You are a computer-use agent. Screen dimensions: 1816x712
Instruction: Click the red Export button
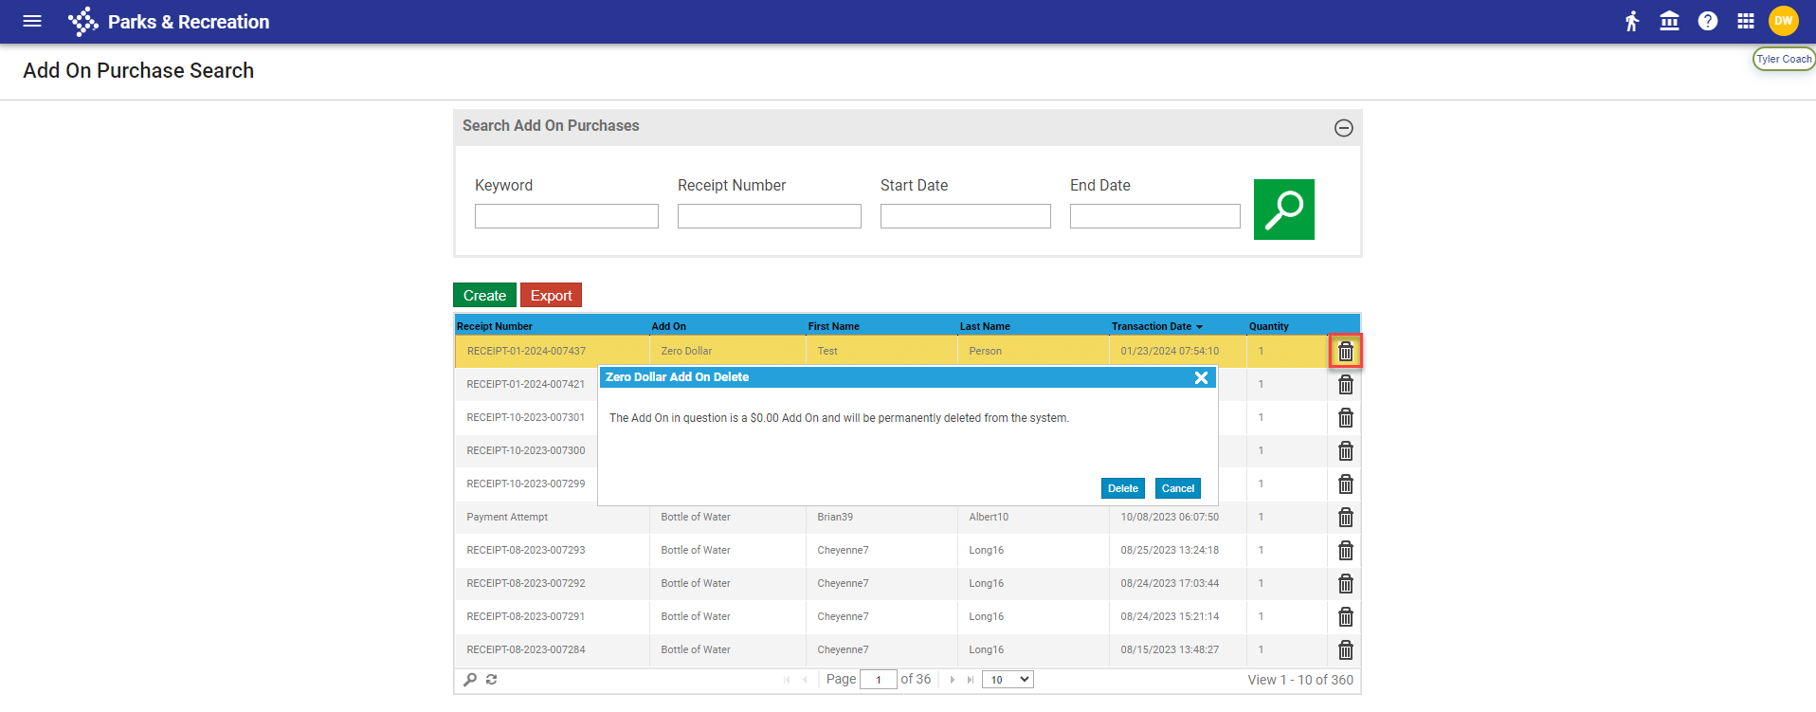click(x=551, y=296)
